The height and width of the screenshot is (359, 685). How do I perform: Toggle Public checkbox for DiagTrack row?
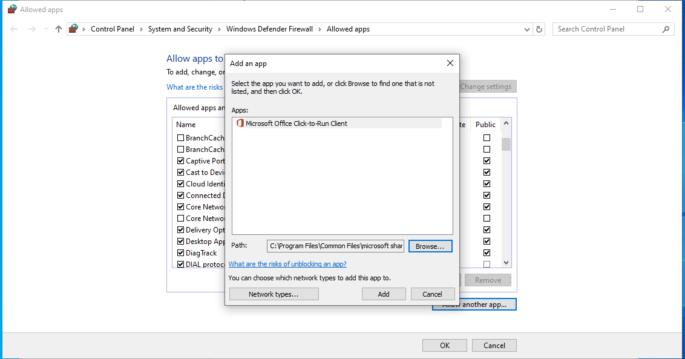[487, 252]
